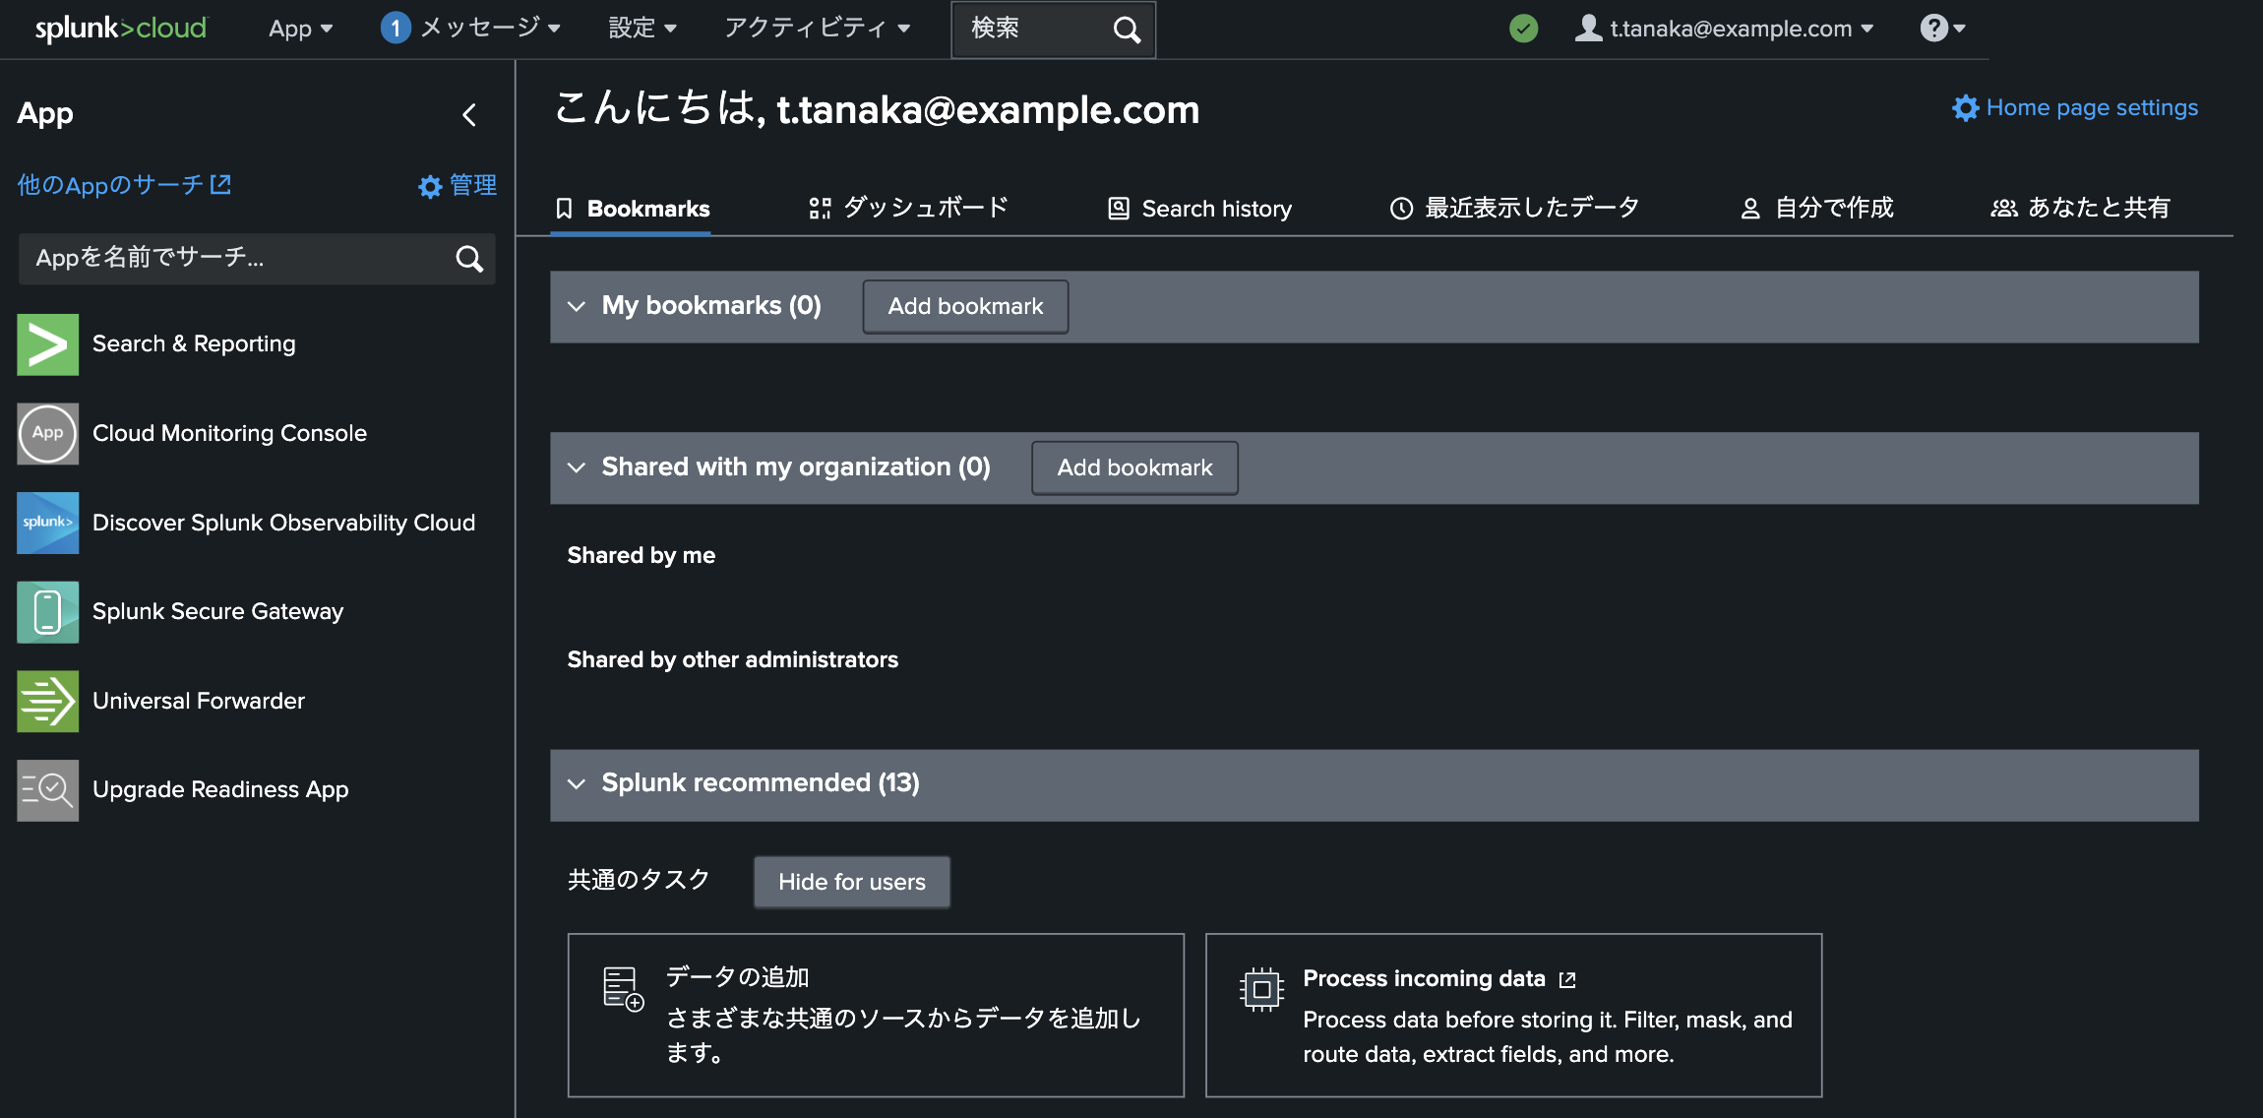This screenshot has height=1118, width=2263.
Task: Open Upgrade Readiness App
Action: [220, 789]
